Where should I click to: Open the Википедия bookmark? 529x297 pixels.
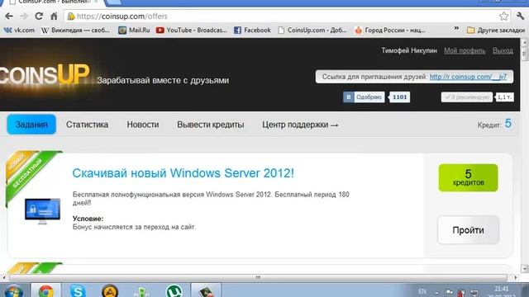coord(75,31)
